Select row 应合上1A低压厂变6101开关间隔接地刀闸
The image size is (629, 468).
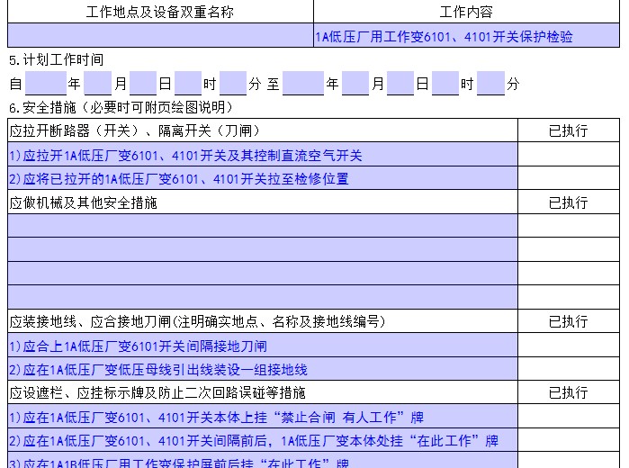click(262, 346)
